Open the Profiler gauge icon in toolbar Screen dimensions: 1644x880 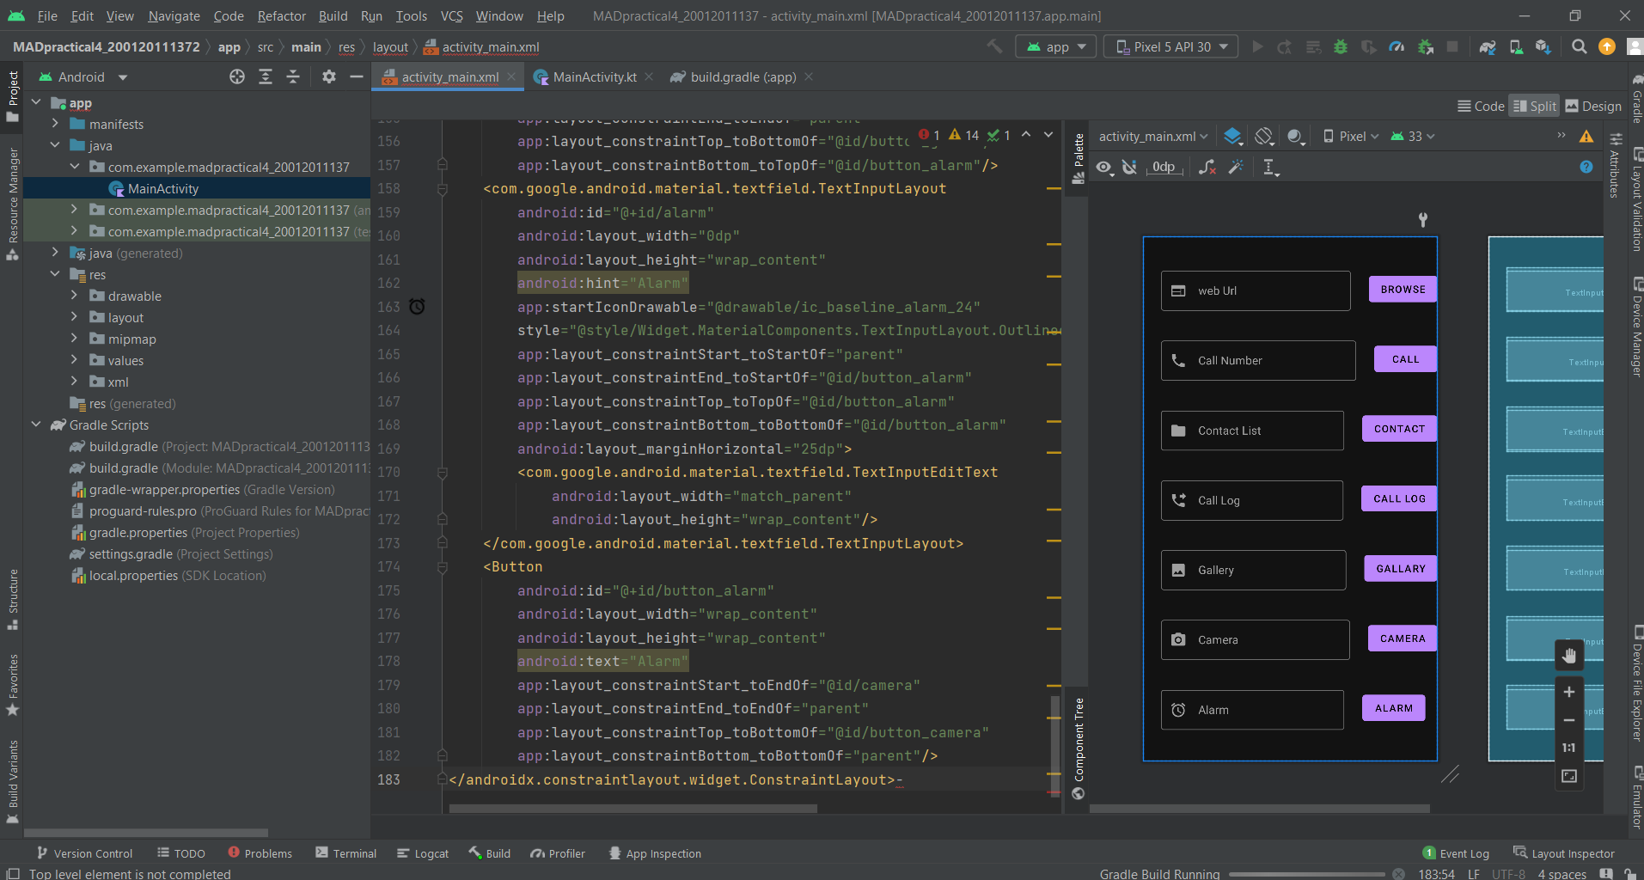(x=1396, y=47)
